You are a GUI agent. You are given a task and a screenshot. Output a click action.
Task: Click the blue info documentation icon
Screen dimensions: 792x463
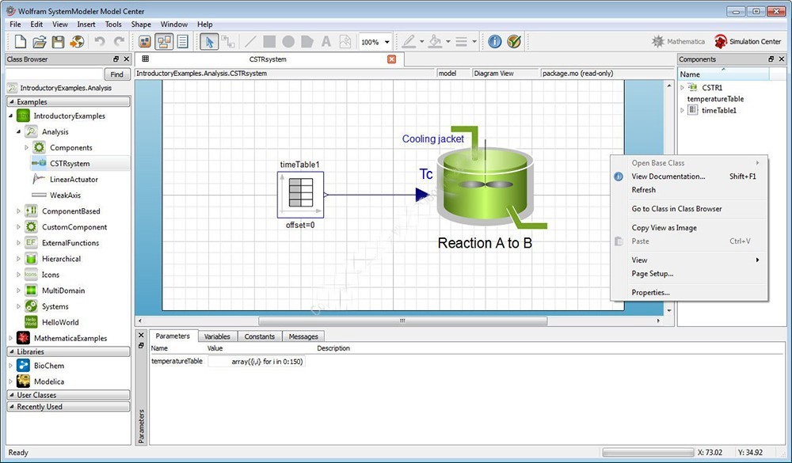pyautogui.click(x=494, y=41)
